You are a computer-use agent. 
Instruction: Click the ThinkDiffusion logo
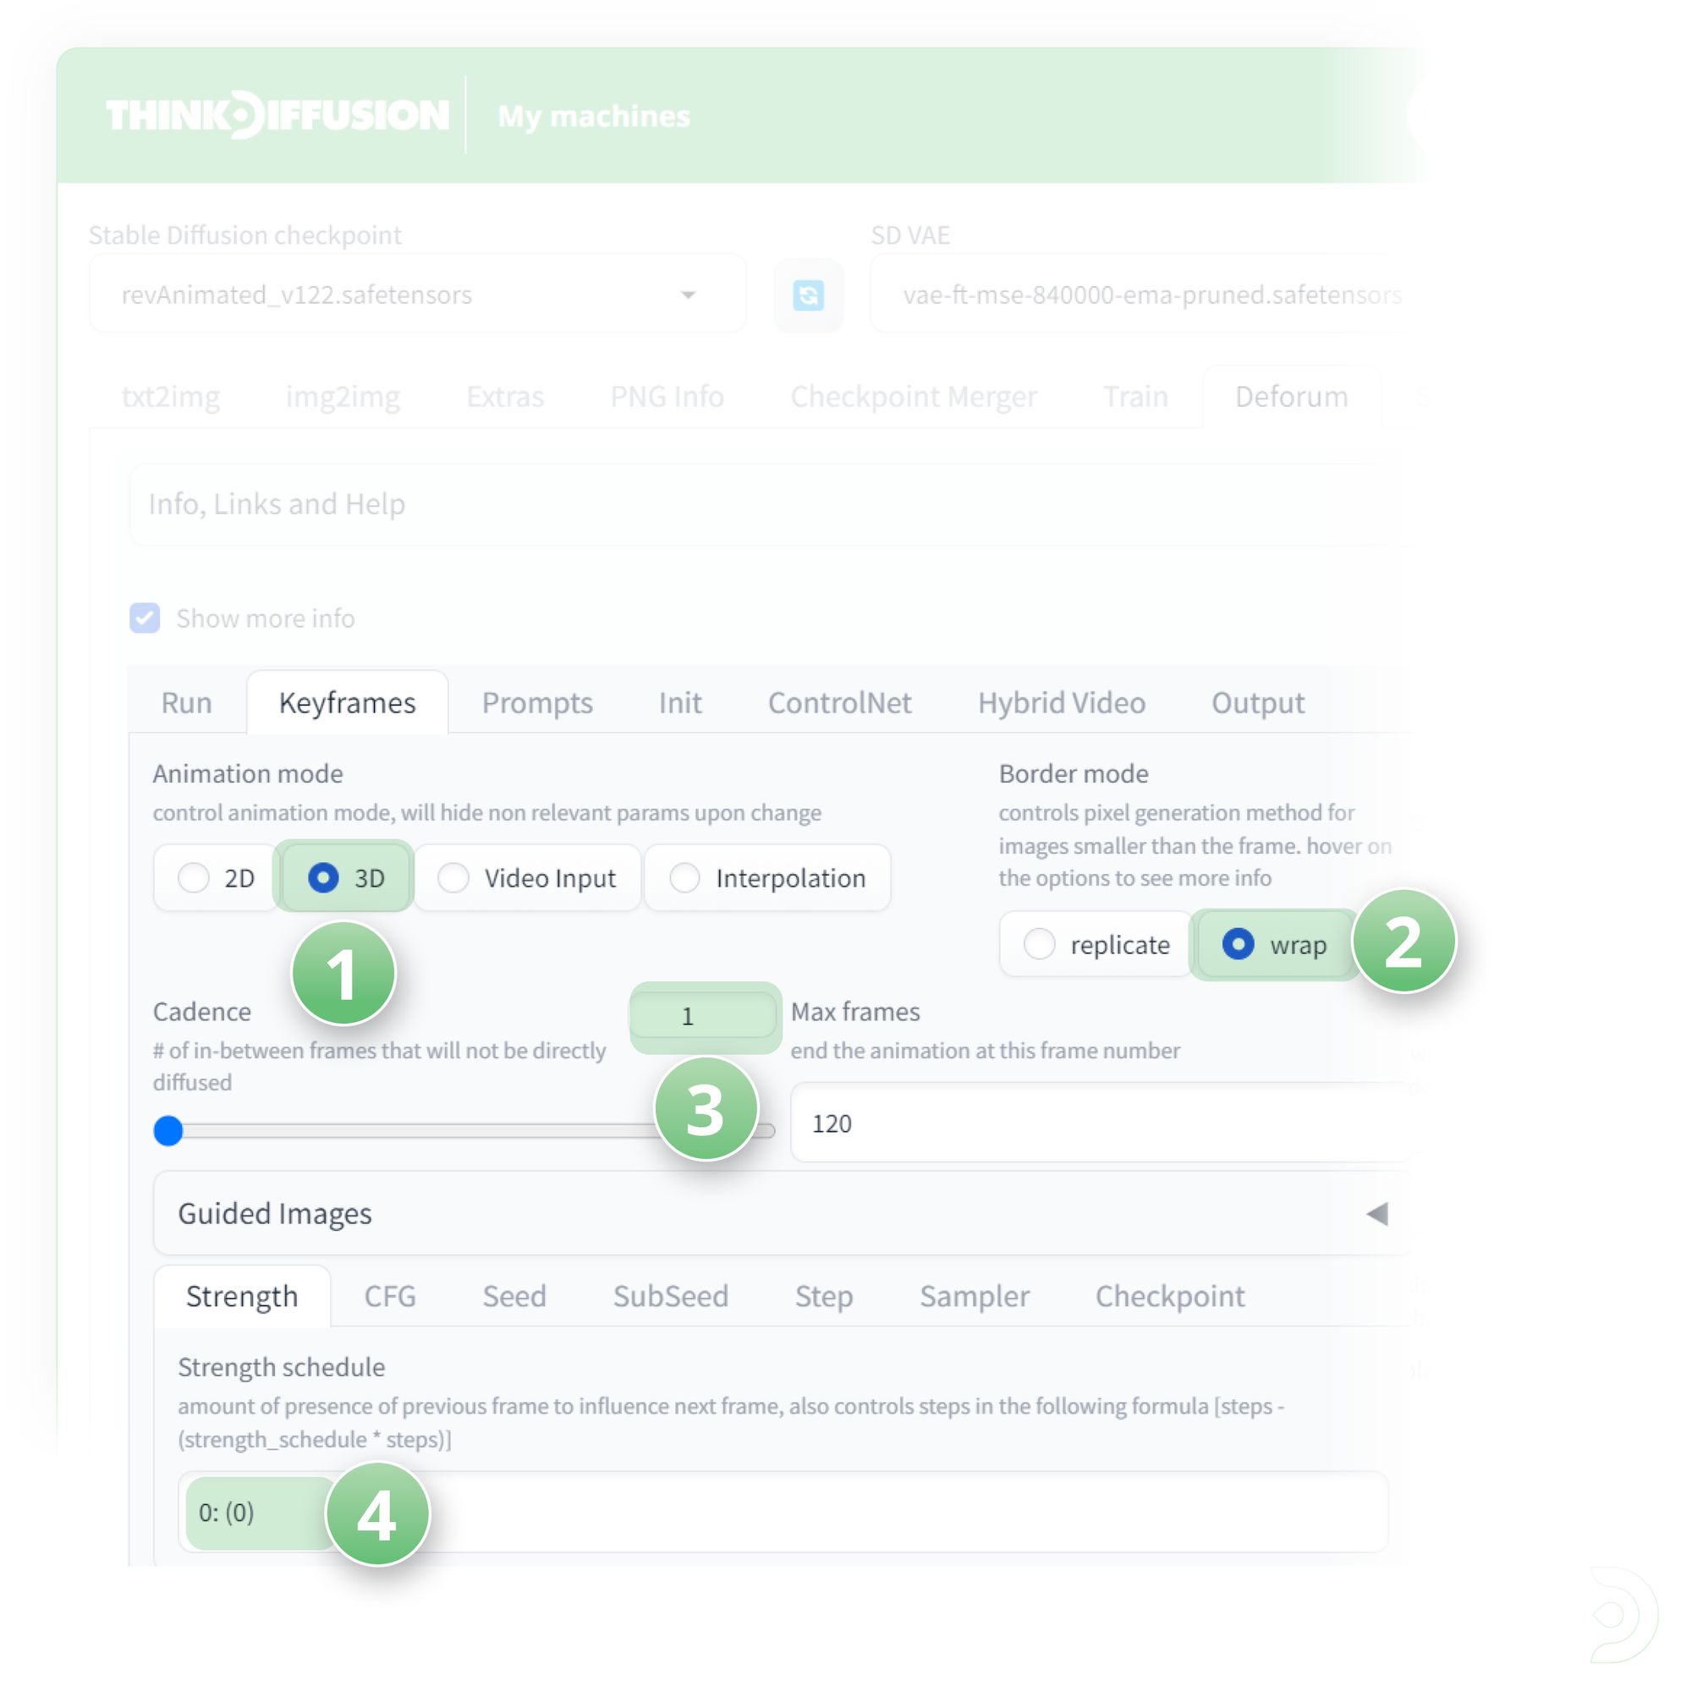coord(277,115)
